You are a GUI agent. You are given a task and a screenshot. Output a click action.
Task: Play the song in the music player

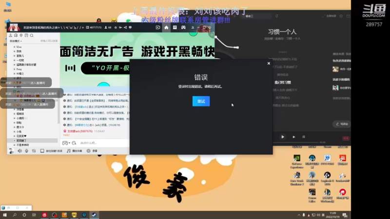(283, 137)
